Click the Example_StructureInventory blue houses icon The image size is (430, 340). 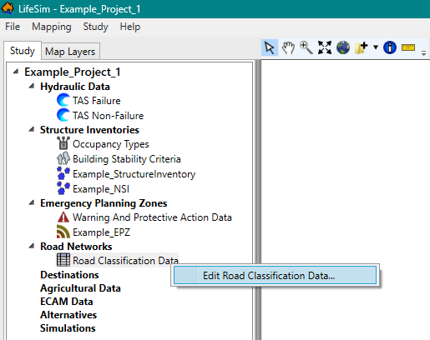(63, 173)
